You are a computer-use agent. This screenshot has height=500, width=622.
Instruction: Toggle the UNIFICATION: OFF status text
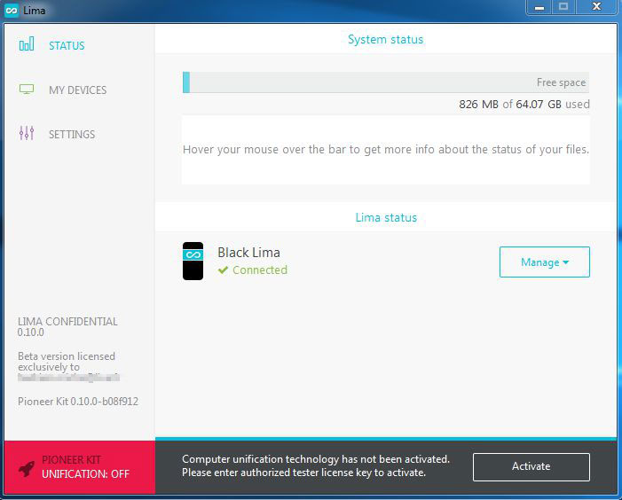pos(85,474)
